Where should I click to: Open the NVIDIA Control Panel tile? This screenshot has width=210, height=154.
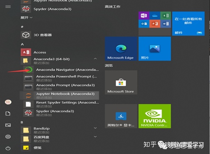click(155, 116)
